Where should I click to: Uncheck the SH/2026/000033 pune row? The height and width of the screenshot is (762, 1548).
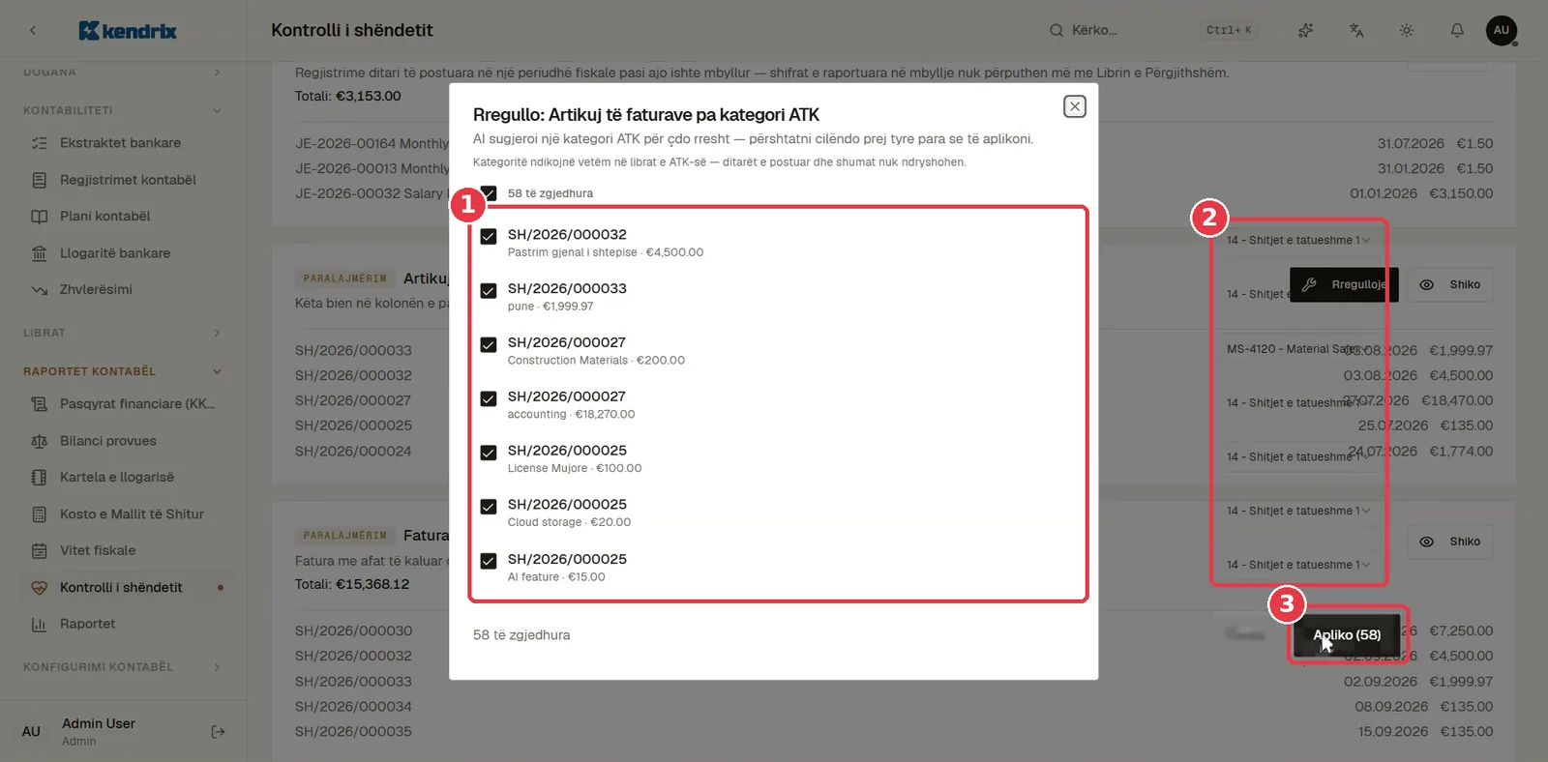point(489,290)
